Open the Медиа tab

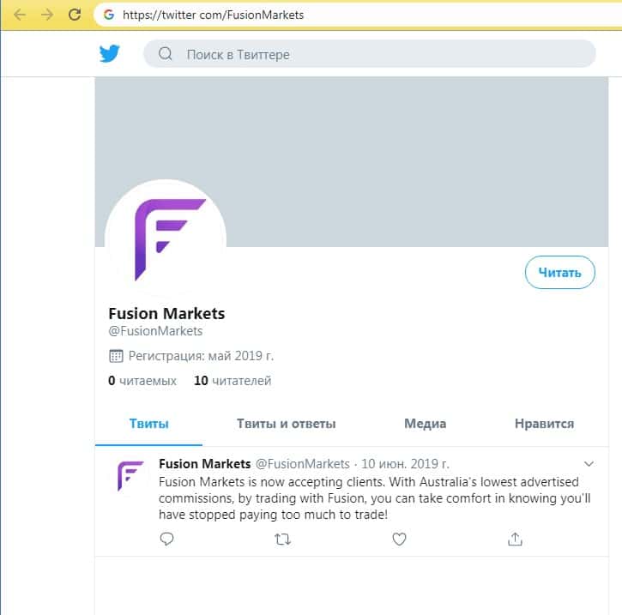[x=425, y=424]
